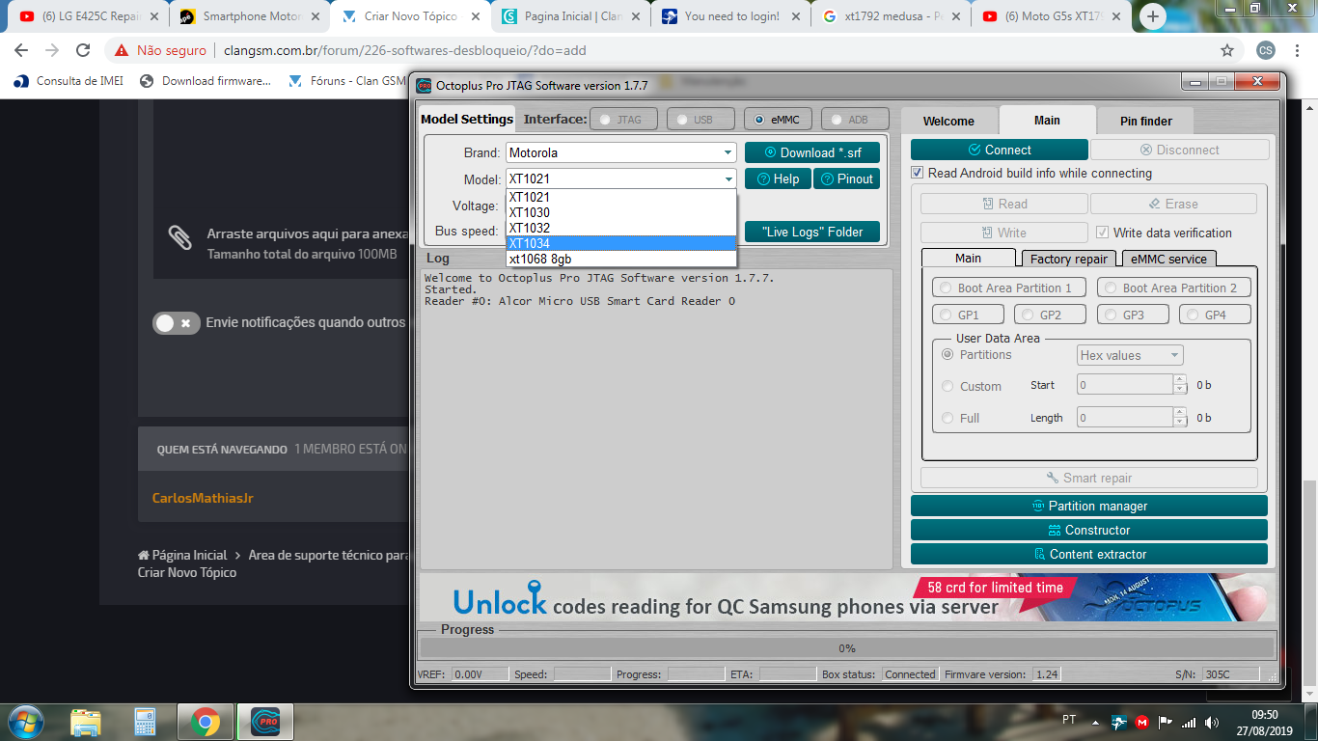Click the Length value input field
Image resolution: width=1318 pixels, height=741 pixels.
click(1124, 417)
